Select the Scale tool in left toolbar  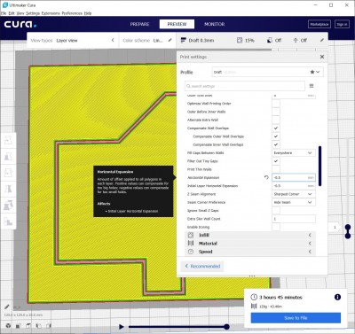coord(8,157)
